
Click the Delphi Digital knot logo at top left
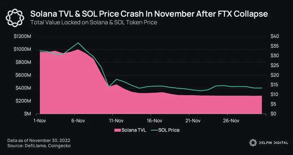[x=15, y=17]
